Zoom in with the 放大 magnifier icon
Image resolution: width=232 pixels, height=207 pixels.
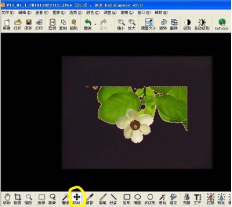pyautogui.click(x=132, y=23)
